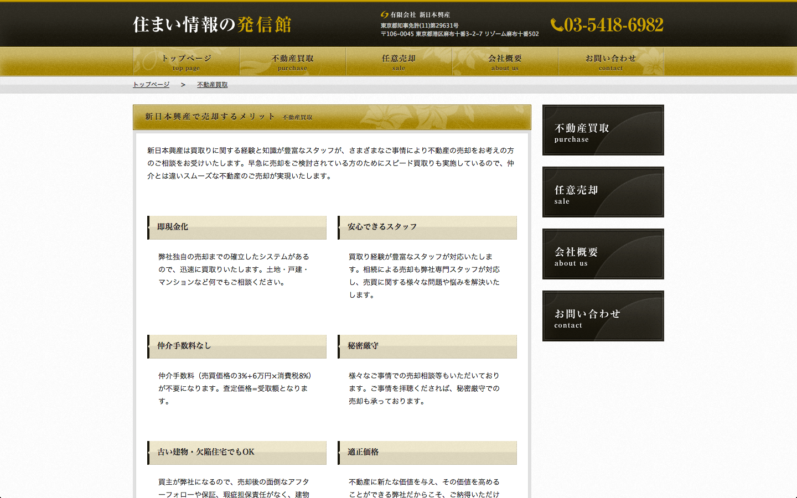Click the sidebar お問い合わせ contact banner
The width and height of the screenshot is (797, 498).
click(603, 316)
